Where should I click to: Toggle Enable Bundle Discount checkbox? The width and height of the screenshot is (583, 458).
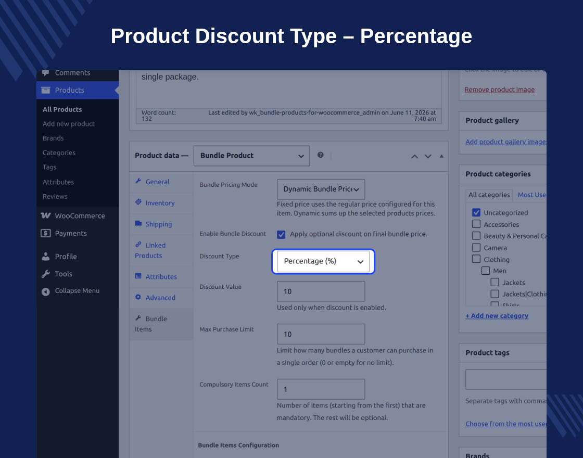[x=281, y=235]
